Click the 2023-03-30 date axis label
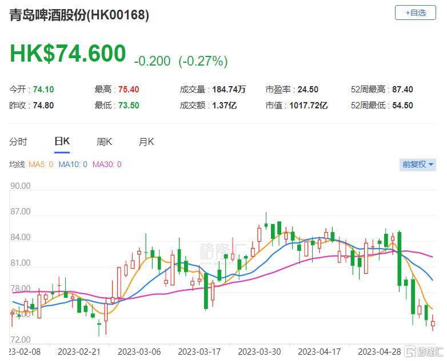Viewport: 447px width, 361px height. (x=260, y=352)
